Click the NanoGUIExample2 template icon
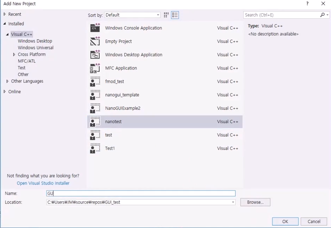Image resolution: width=331 pixels, height=228 pixels. [x=95, y=108]
